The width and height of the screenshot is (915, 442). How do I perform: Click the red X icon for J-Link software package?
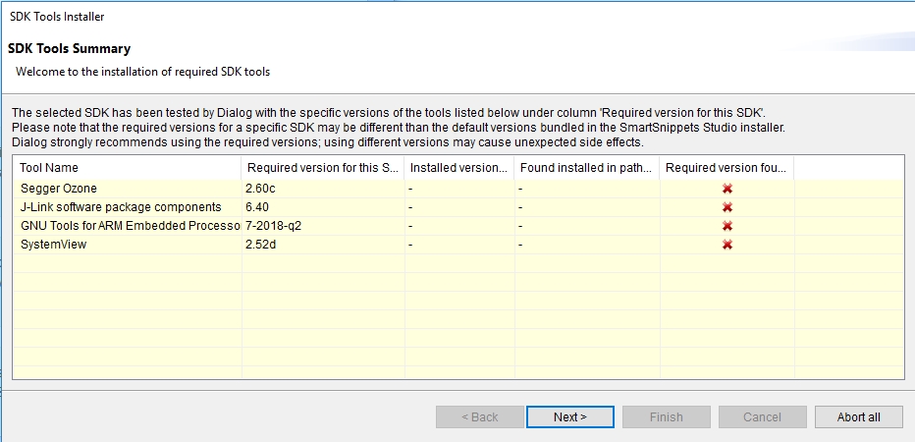[x=727, y=207]
